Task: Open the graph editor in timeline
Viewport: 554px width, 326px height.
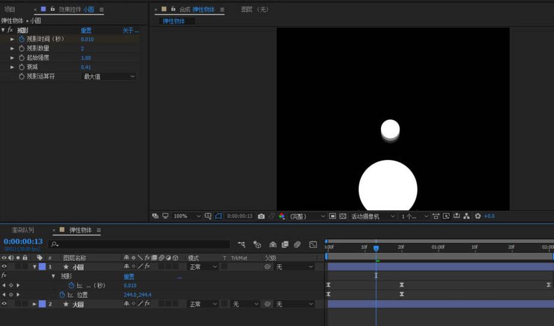Action: click(x=313, y=244)
